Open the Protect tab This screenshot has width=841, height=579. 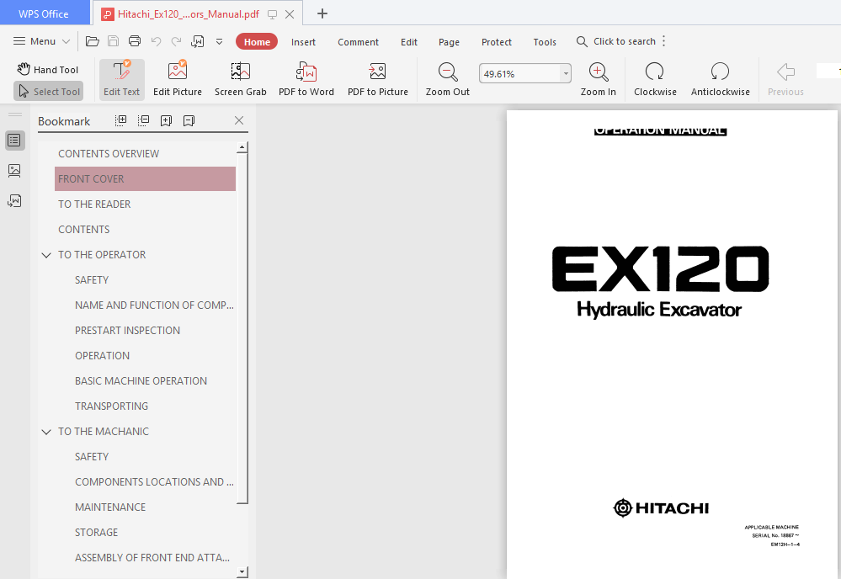(497, 42)
